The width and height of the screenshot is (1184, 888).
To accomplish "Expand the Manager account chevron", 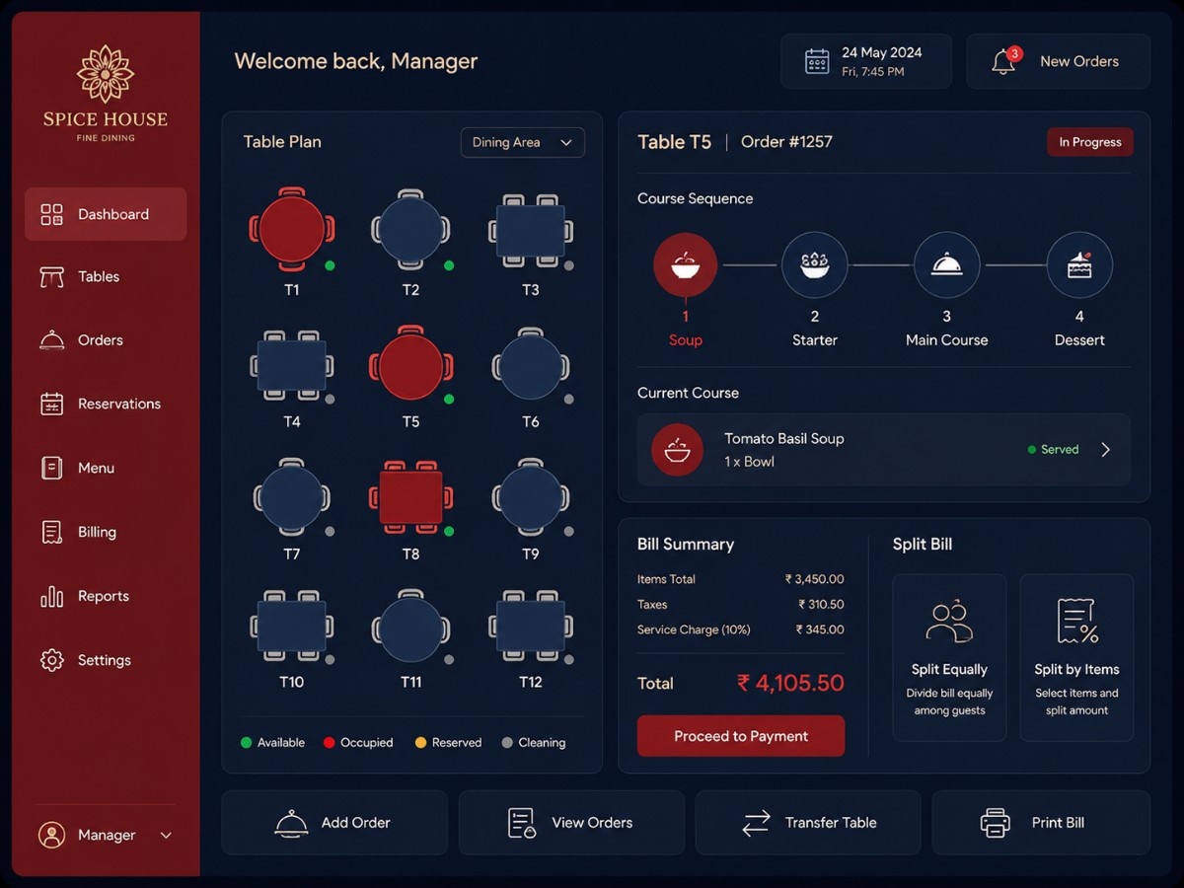I will 166,836.
